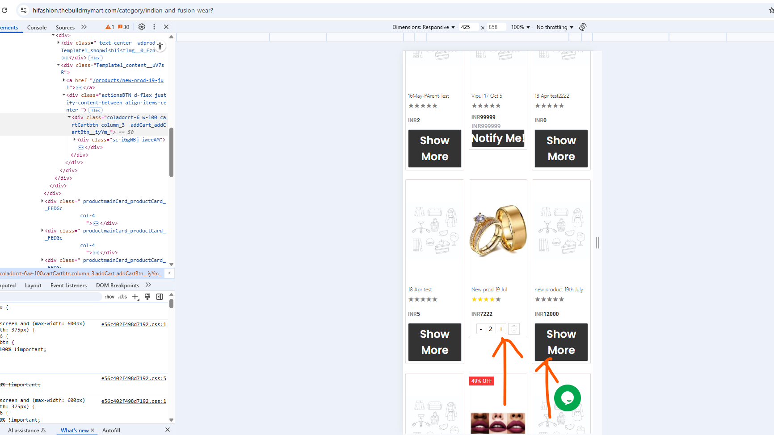Collapse the Template1_content div node

click(x=59, y=65)
